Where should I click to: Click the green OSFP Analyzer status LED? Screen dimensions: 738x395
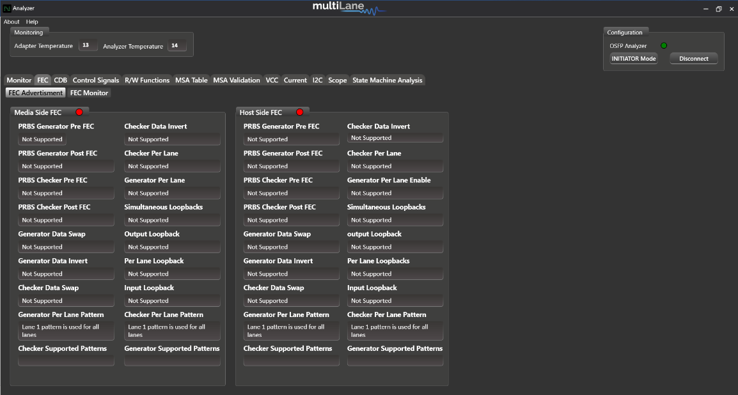tap(664, 45)
